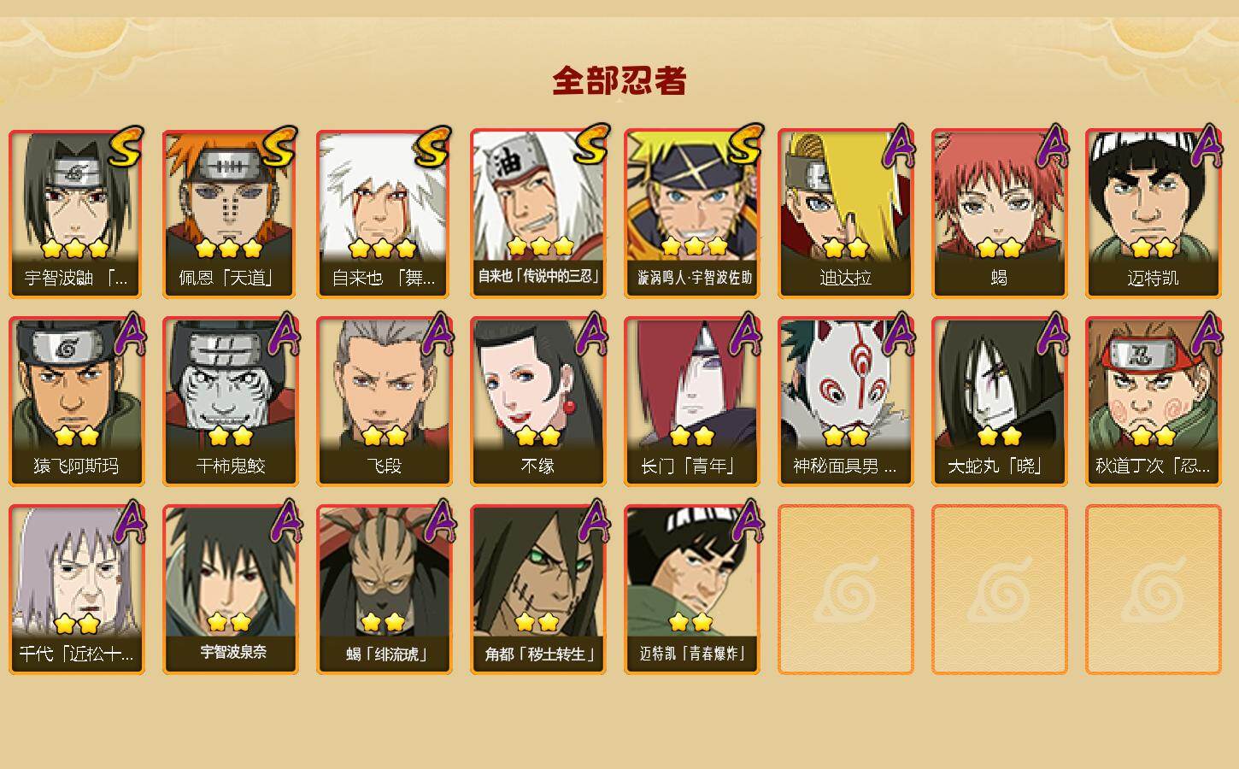1239x769 pixels.
Task: Select the 迈特凯「青春爆炸」 card
Action: coord(691,590)
